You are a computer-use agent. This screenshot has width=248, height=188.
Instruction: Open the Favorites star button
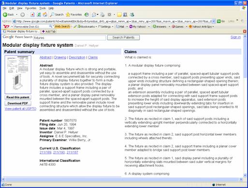74,14
